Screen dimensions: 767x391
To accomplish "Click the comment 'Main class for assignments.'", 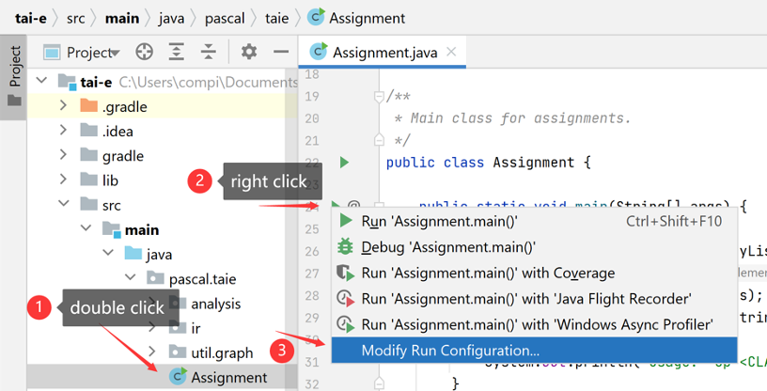I will click(521, 117).
